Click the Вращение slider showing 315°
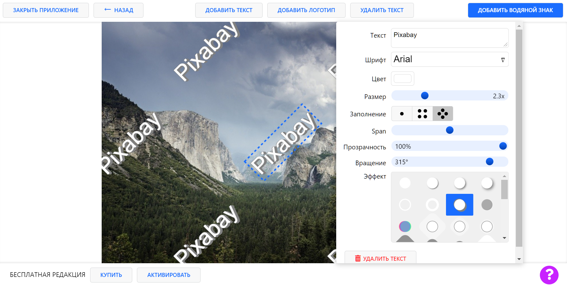 449,161
